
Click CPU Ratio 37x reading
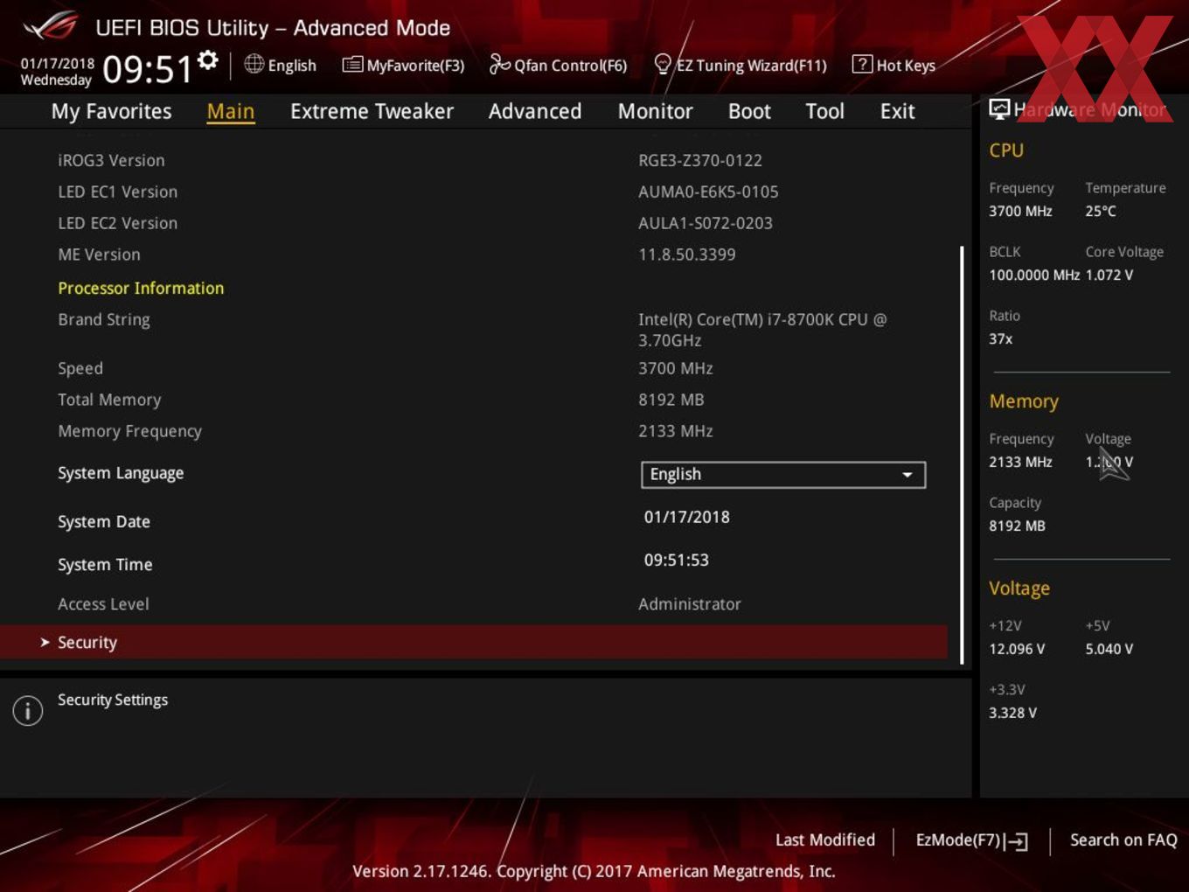pos(1001,338)
